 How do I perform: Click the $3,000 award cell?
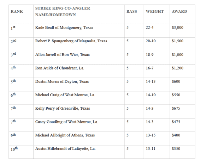click(177, 28)
